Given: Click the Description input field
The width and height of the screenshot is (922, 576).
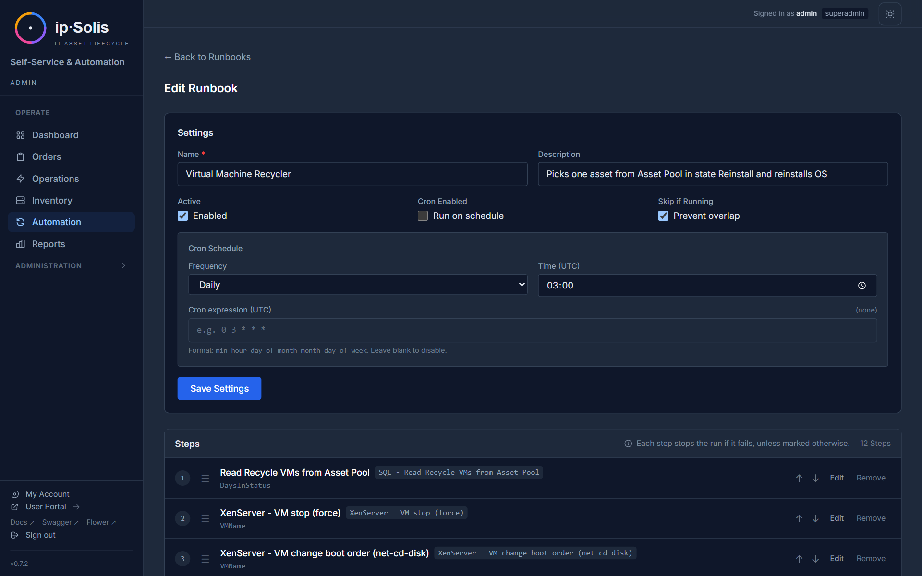Looking at the screenshot, I should 713,174.
